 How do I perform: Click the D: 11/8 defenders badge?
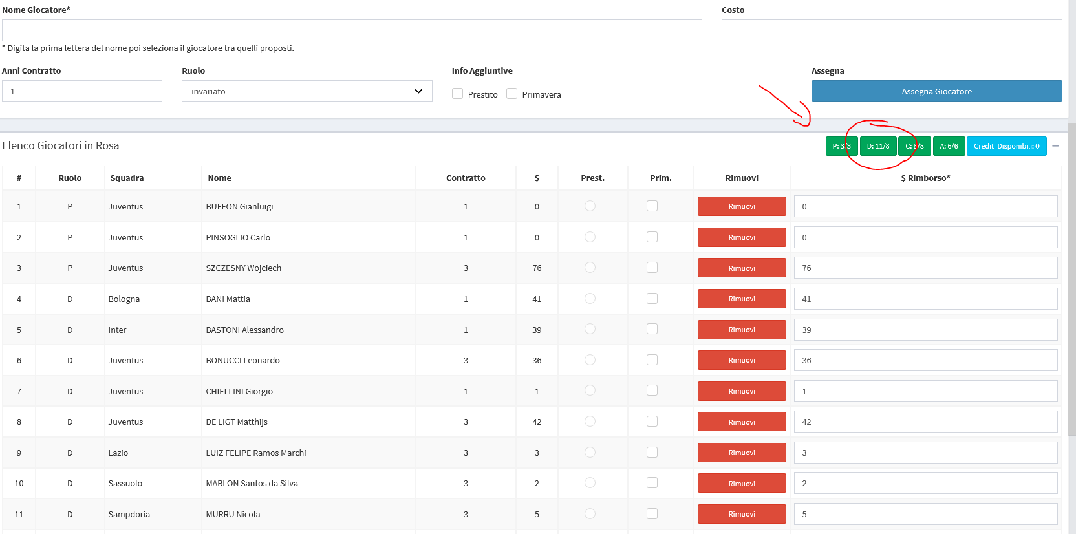pos(877,146)
